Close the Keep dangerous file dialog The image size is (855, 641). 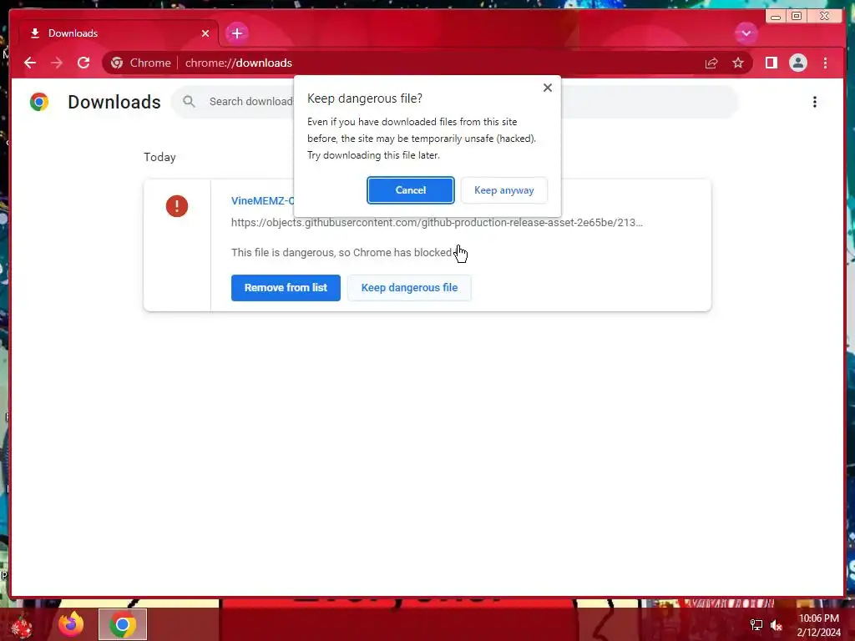548,88
